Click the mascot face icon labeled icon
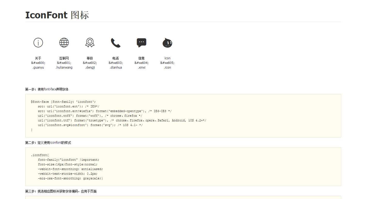Image resolution: width=366 pixels, height=199 pixels. (x=167, y=43)
